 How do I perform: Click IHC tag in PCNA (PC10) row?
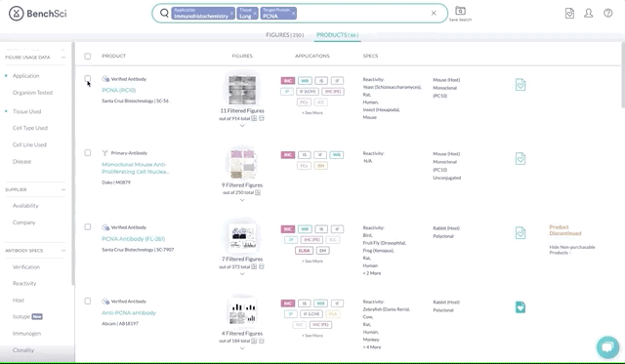coord(288,81)
